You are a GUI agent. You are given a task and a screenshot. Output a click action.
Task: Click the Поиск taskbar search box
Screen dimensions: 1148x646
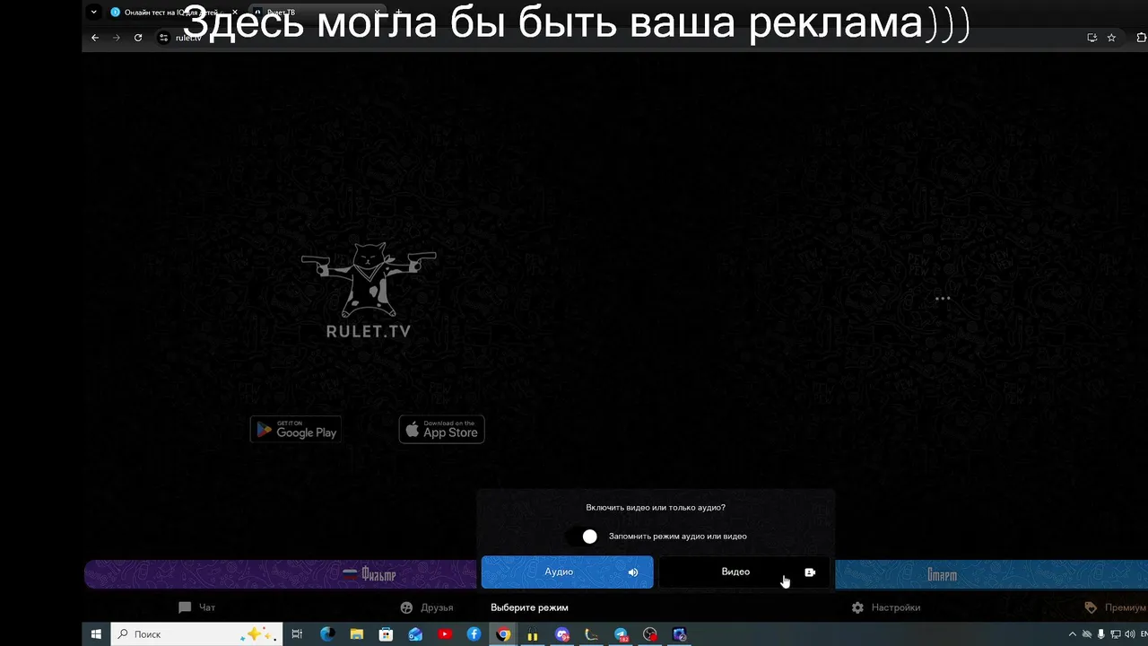click(196, 634)
